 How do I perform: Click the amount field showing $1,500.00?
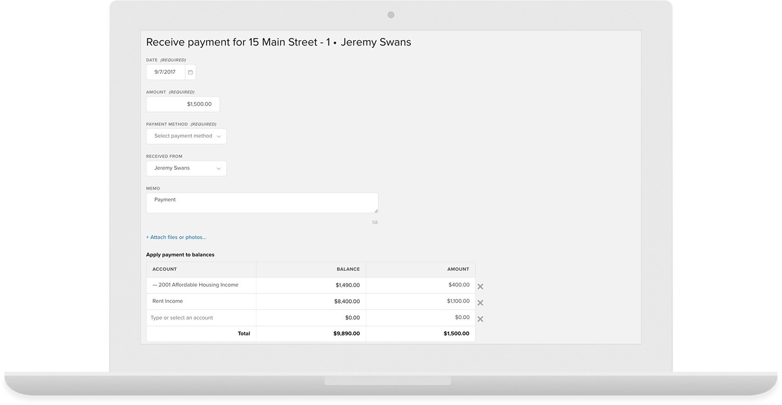point(183,104)
